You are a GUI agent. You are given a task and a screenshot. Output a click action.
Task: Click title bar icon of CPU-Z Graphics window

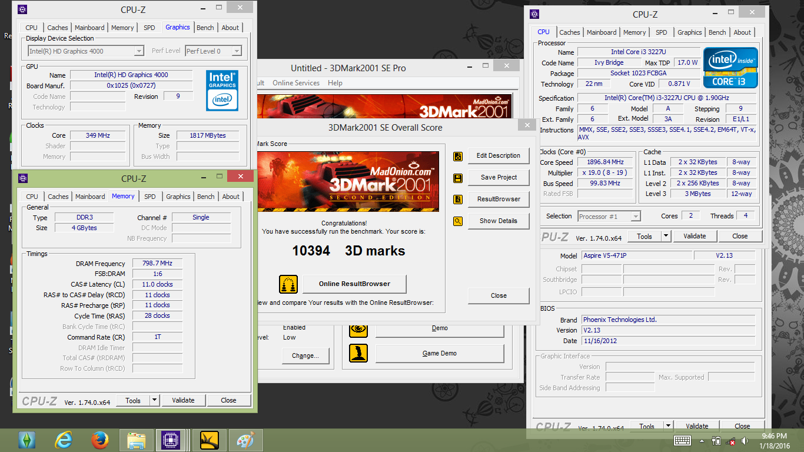(22, 9)
